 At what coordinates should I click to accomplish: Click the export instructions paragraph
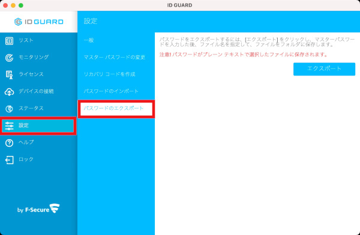point(257,42)
